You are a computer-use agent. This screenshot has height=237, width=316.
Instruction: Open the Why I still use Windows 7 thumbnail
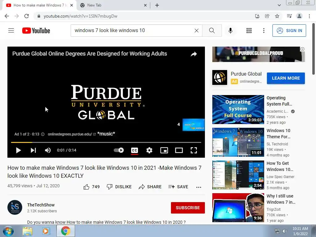[x=238, y=208]
